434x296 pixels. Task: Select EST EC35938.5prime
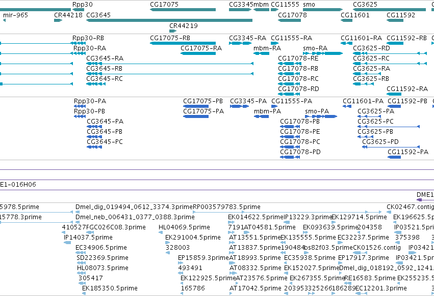point(310,258)
